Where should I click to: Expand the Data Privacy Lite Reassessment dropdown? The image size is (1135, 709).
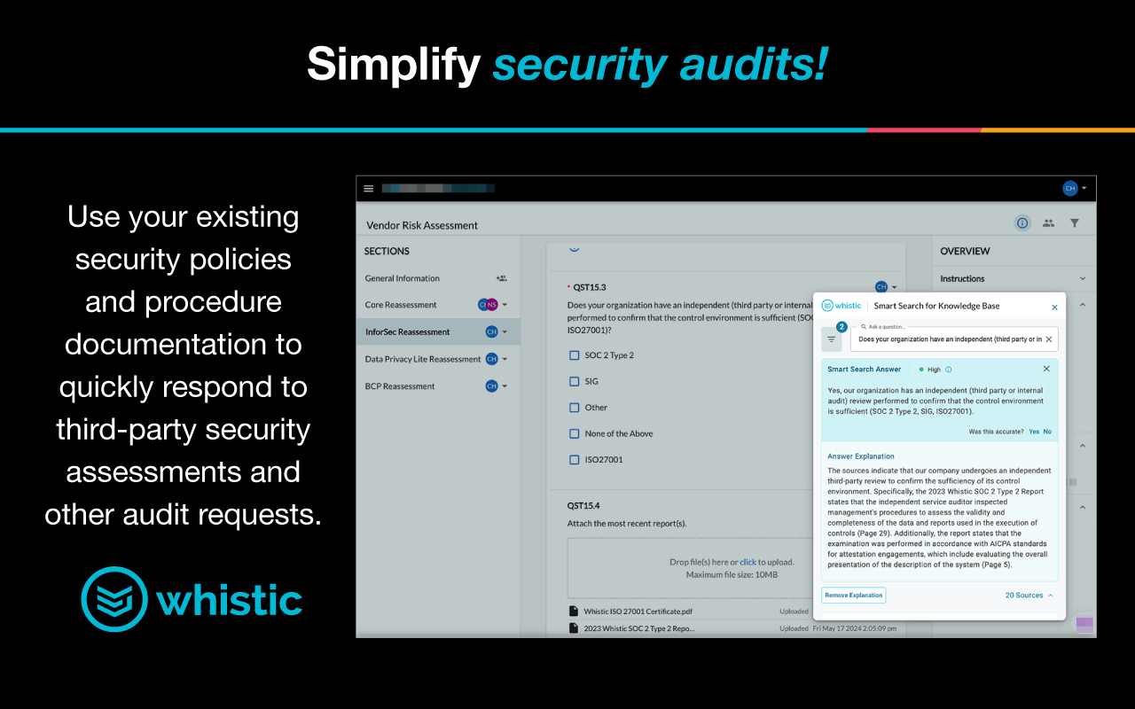coord(505,359)
